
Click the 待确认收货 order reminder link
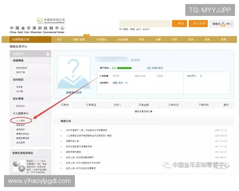pos(140,76)
